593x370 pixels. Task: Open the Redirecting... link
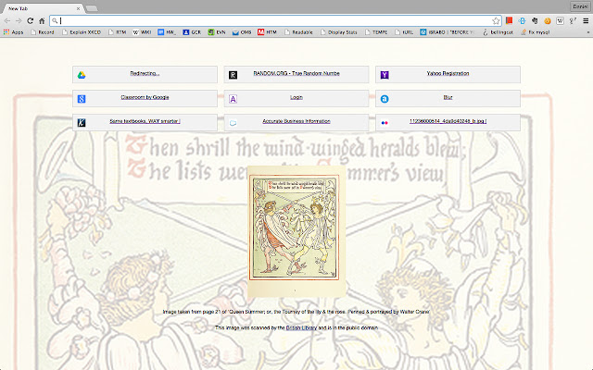click(x=145, y=73)
